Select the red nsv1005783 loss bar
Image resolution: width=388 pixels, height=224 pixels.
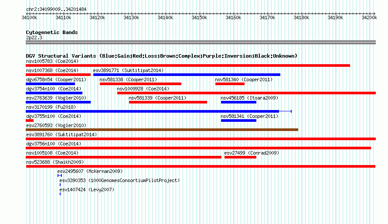188,65
